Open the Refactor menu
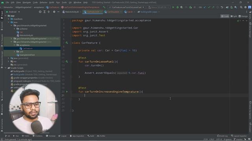The image size is (252, 141). [x=43, y=2]
